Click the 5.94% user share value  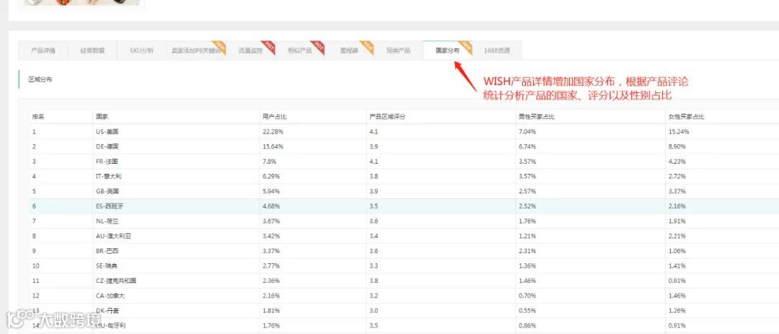(271, 191)
